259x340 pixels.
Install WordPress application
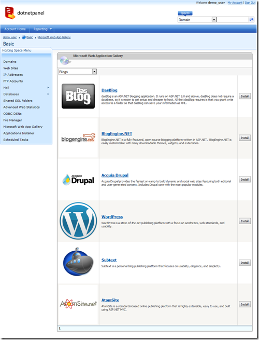(x=244, y=221)
